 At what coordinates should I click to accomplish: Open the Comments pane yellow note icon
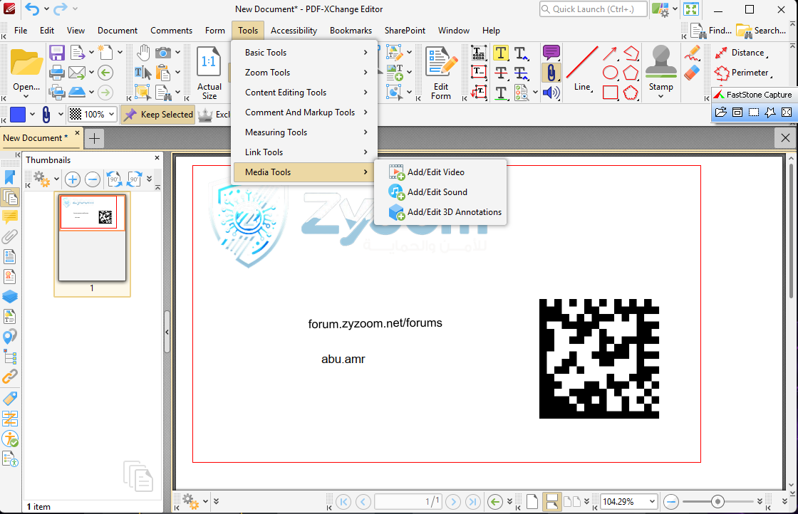pos(10,217)
